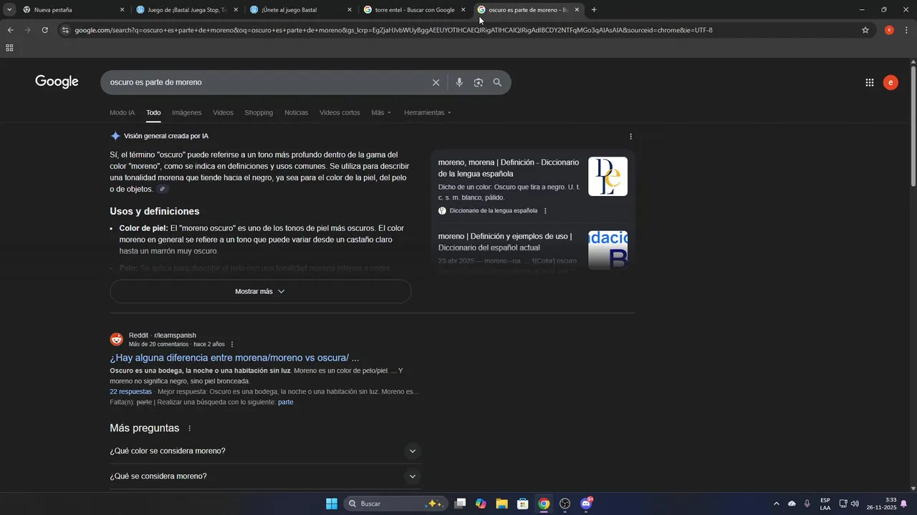Switch to the ¡Únete al juego Basta! tab
Viewport: 917px width, 515px height.
(301, 10)
